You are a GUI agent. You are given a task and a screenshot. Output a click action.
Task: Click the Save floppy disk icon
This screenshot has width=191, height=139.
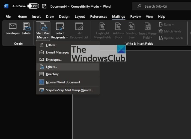pos(44,6)
